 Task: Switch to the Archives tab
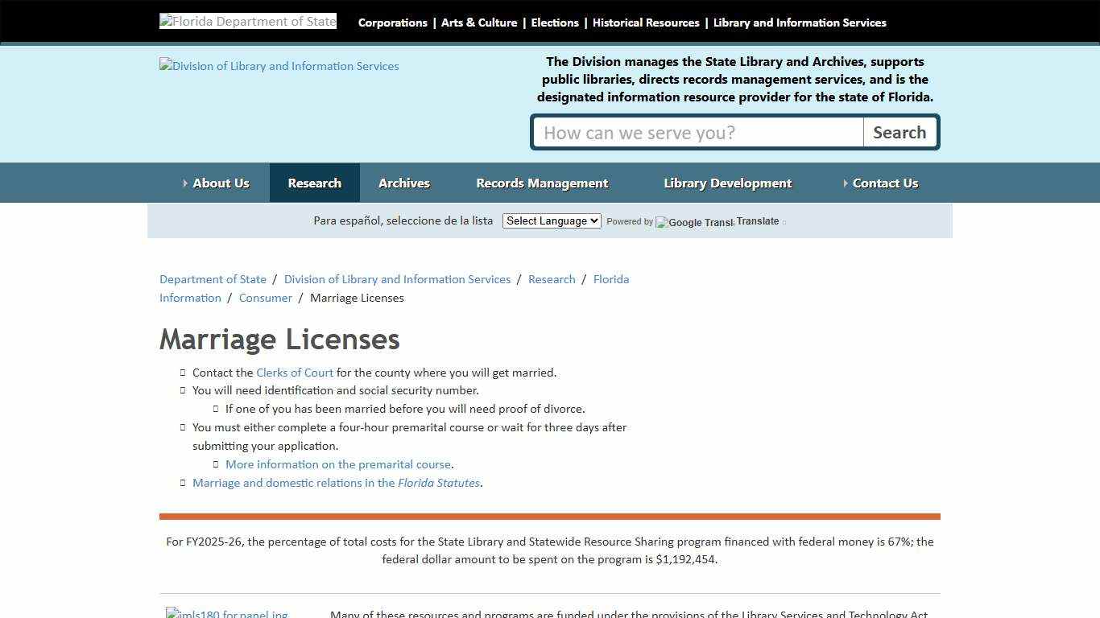[x=404, y=183]
